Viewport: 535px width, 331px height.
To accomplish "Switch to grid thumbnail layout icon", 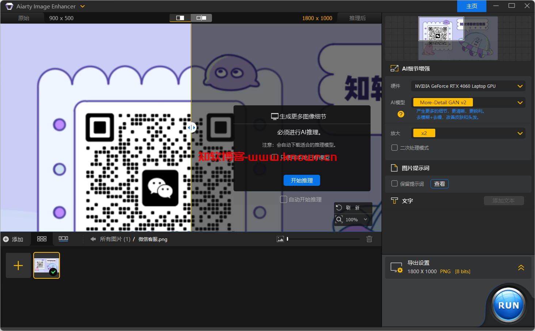I will coord(42,238).
